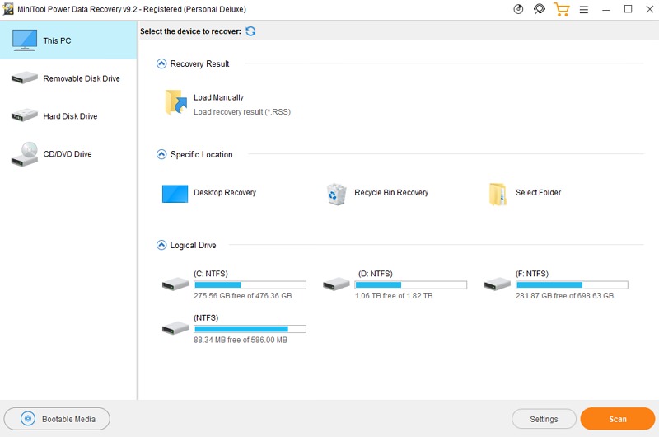Viewport: 659px width, 437px height.
Task: Open the shopping cart icon
Action: pyautogui.click(x=561, y=9)
